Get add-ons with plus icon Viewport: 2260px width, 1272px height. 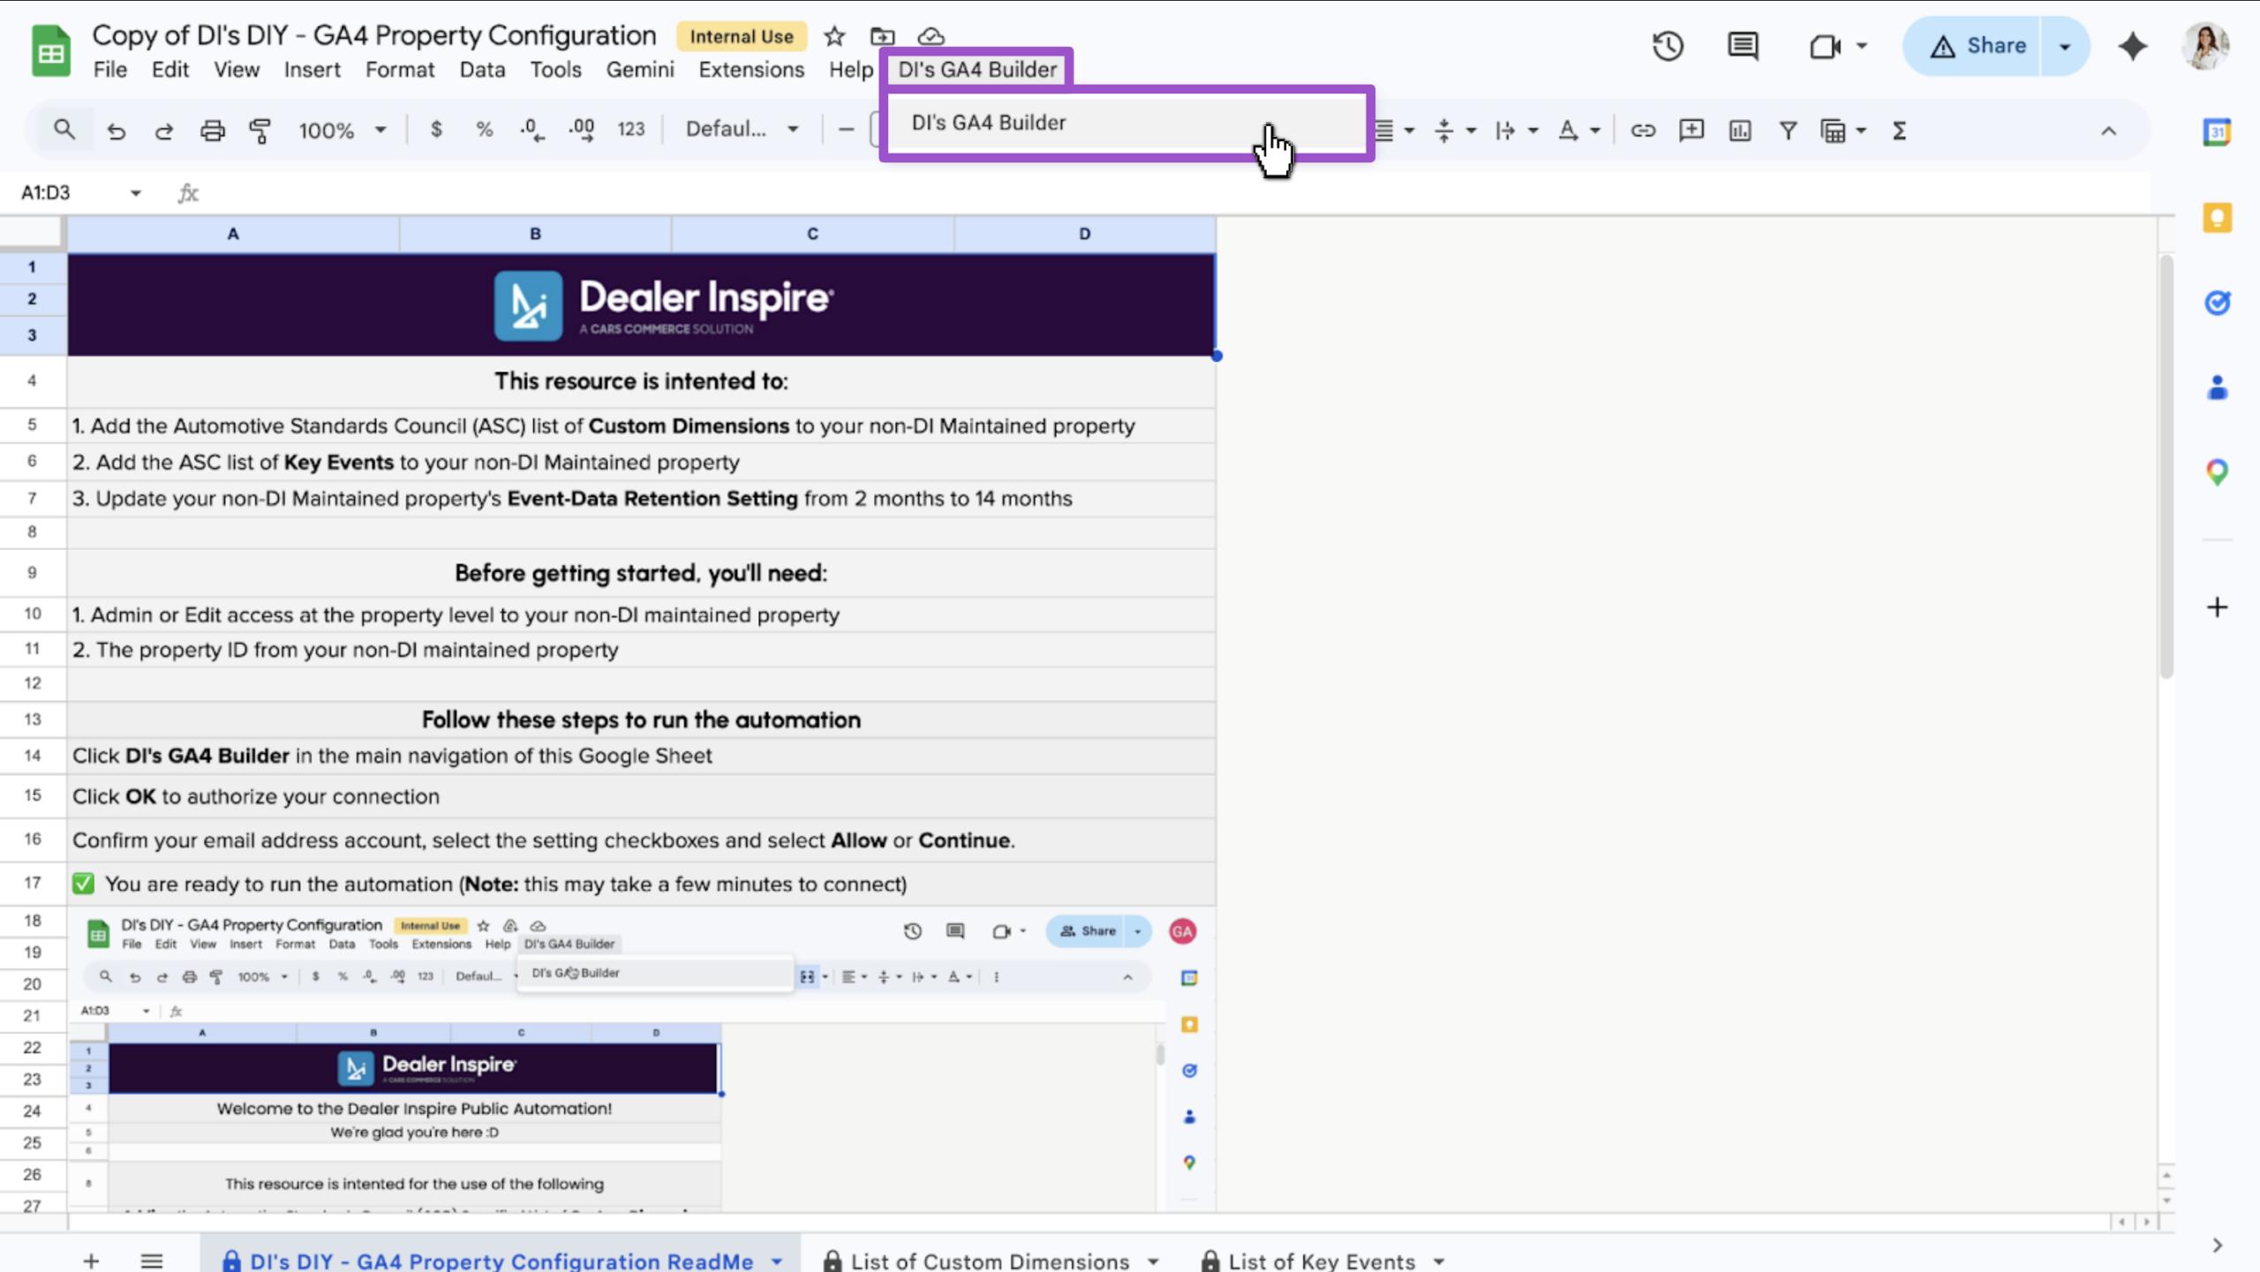tap(2217, 607)
